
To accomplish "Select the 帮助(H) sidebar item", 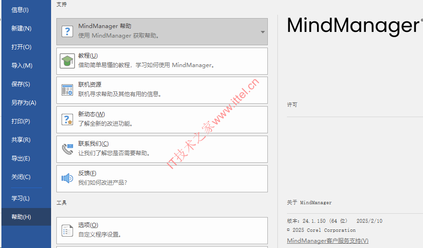I will coord(26,217).
